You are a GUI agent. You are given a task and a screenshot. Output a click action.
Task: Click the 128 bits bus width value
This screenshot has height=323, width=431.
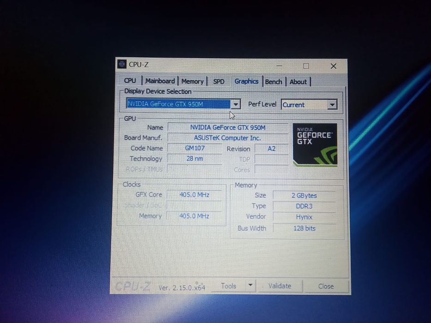tap(304, 228)
